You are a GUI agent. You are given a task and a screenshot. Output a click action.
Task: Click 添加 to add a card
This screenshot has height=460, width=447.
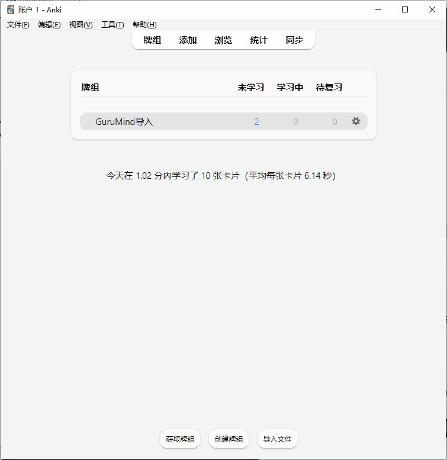point(188,40)
